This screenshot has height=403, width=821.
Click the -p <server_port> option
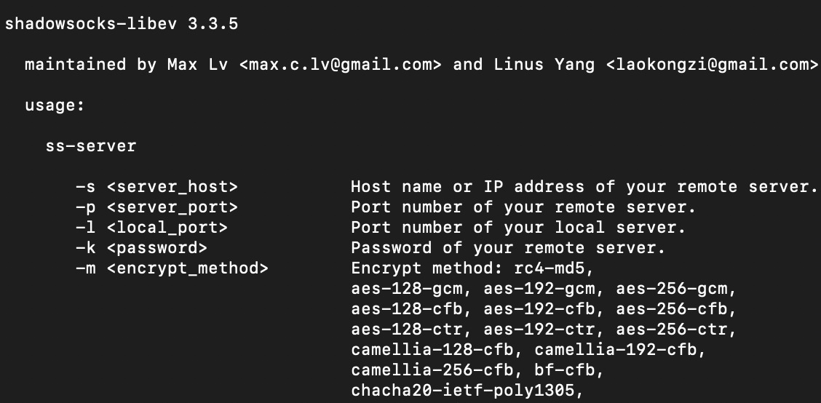pyautogui.click(x=157, y=207)
